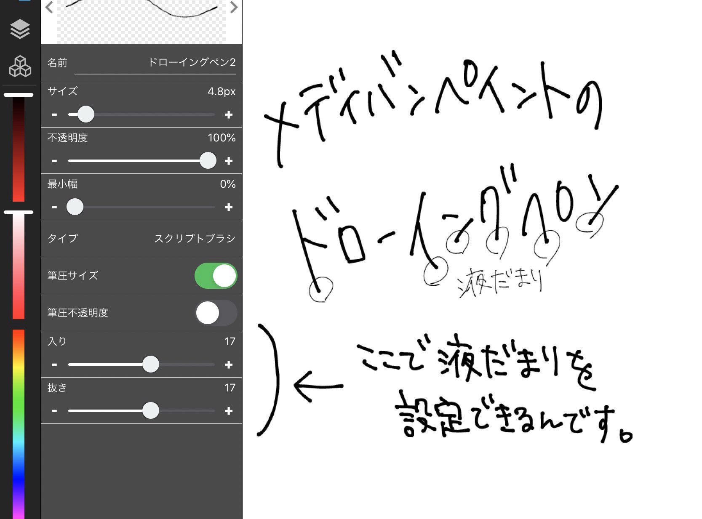Viewport: 702px width, 519px height.
Task: Decrease 最小幅 with minus button
Action: tap(54, 207)
